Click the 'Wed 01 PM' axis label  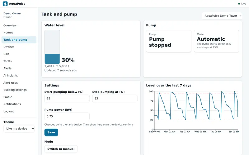[x=200, y=131]
